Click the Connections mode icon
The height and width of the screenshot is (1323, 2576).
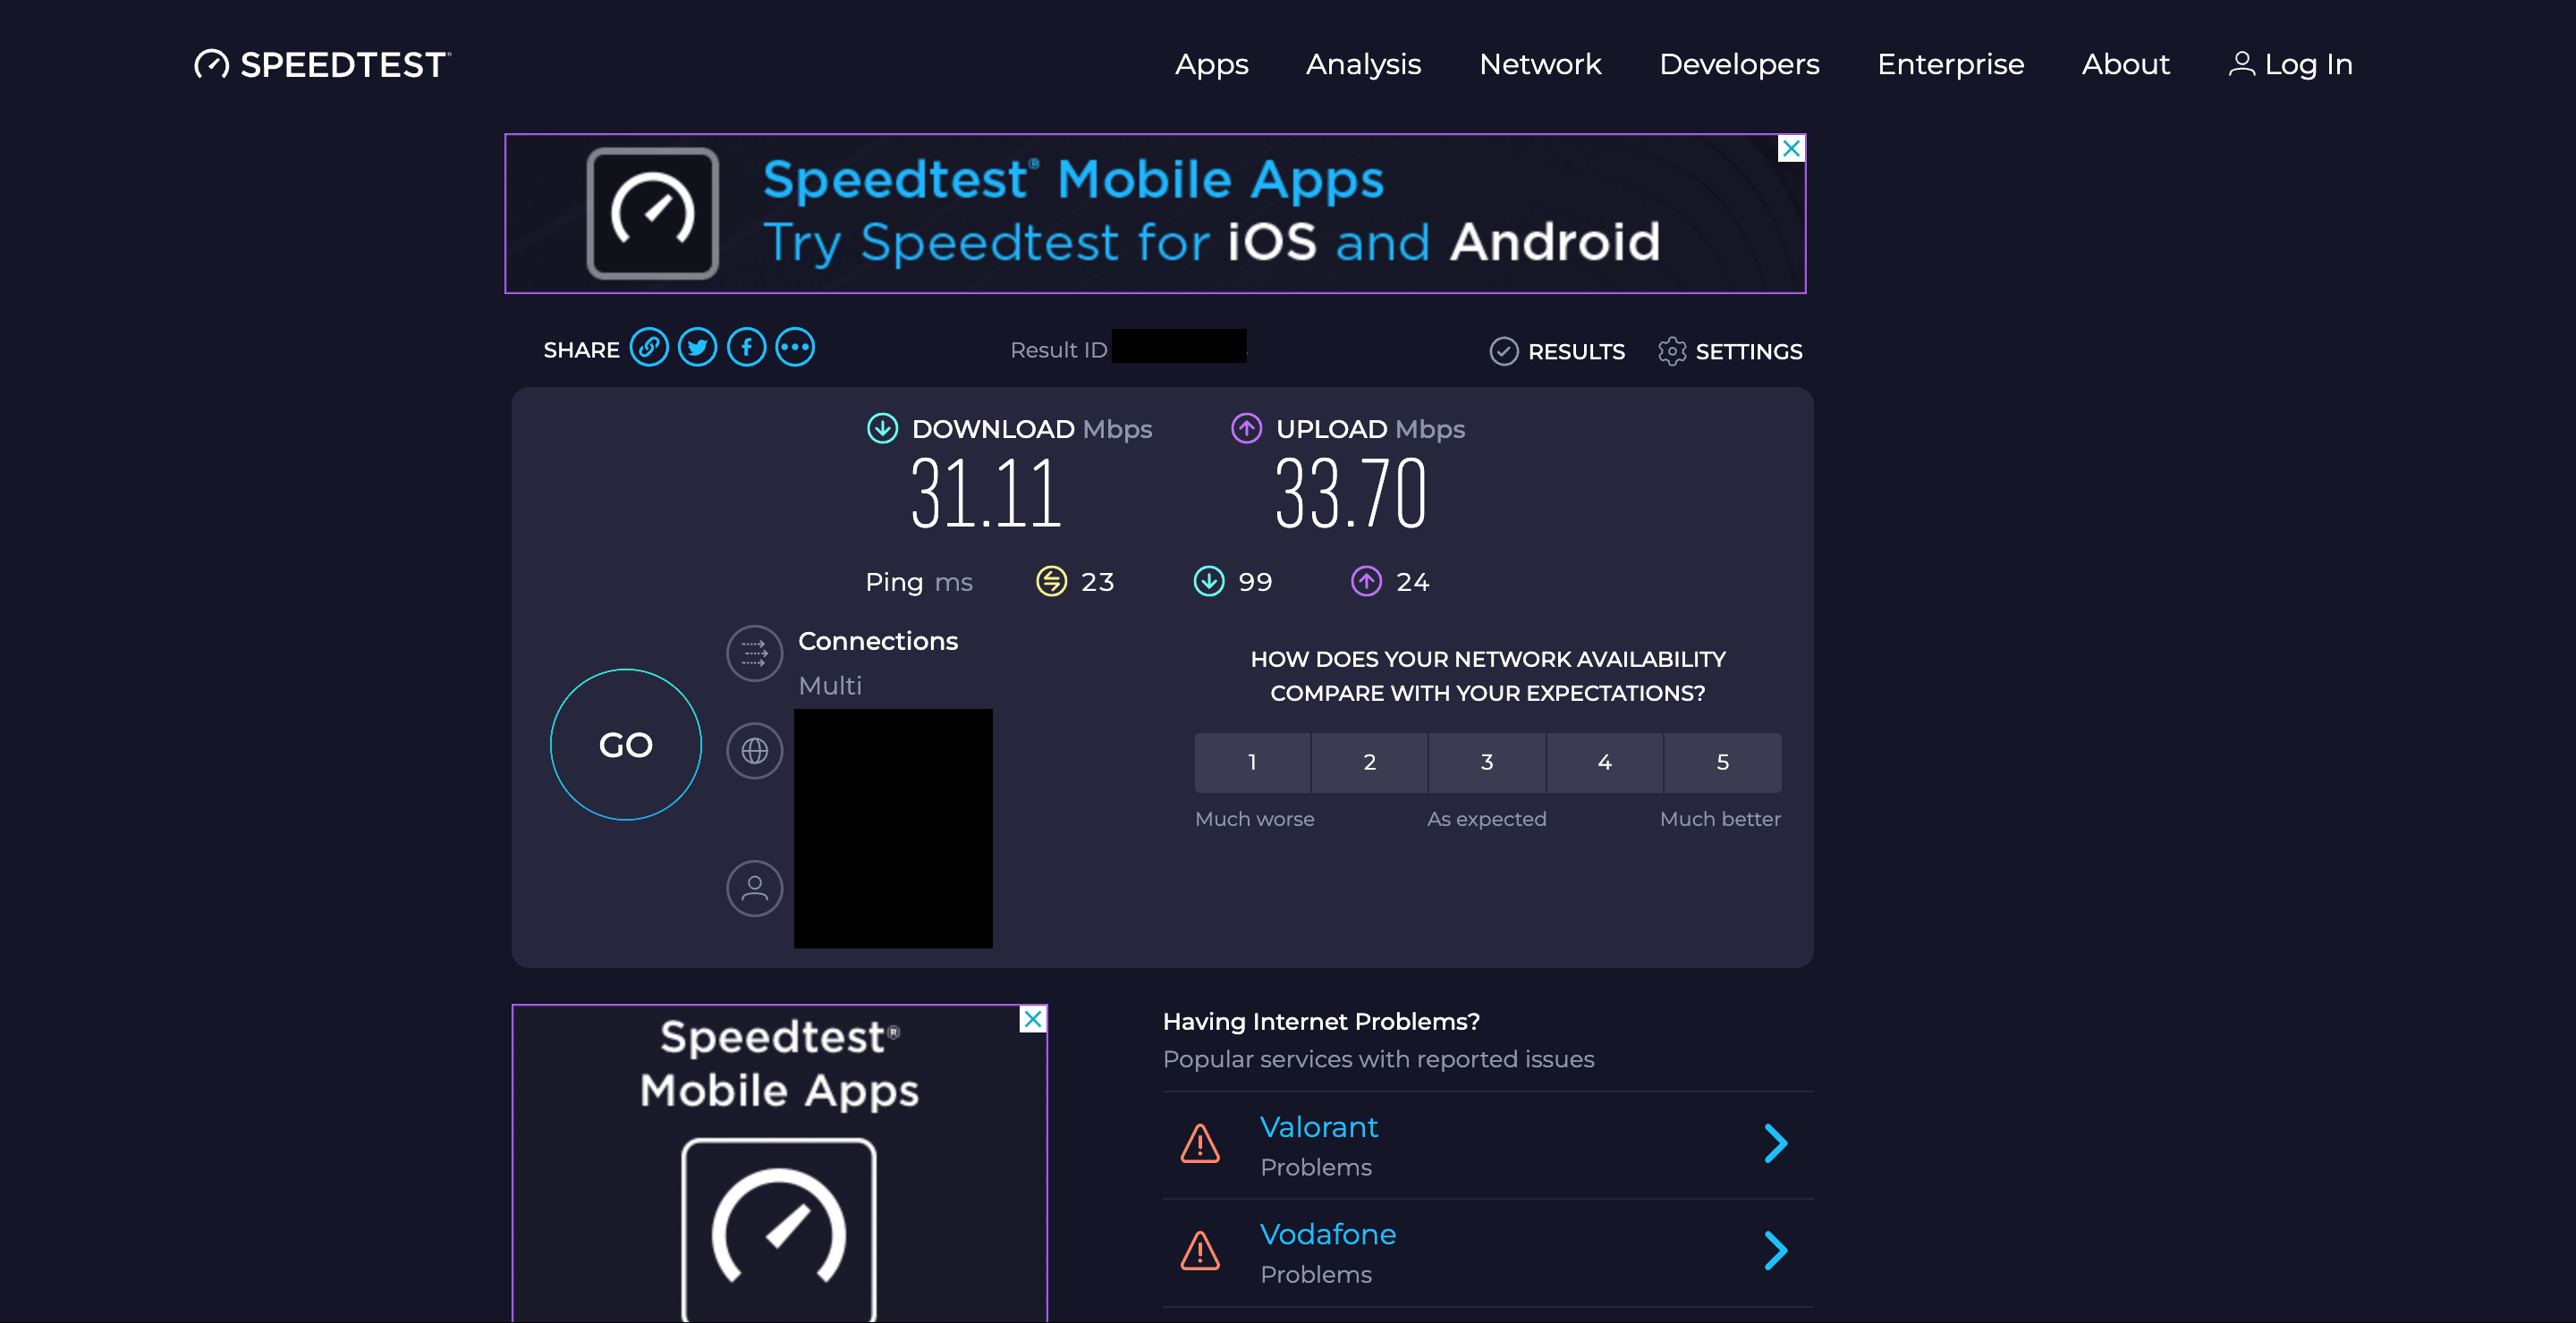[754, 653]
